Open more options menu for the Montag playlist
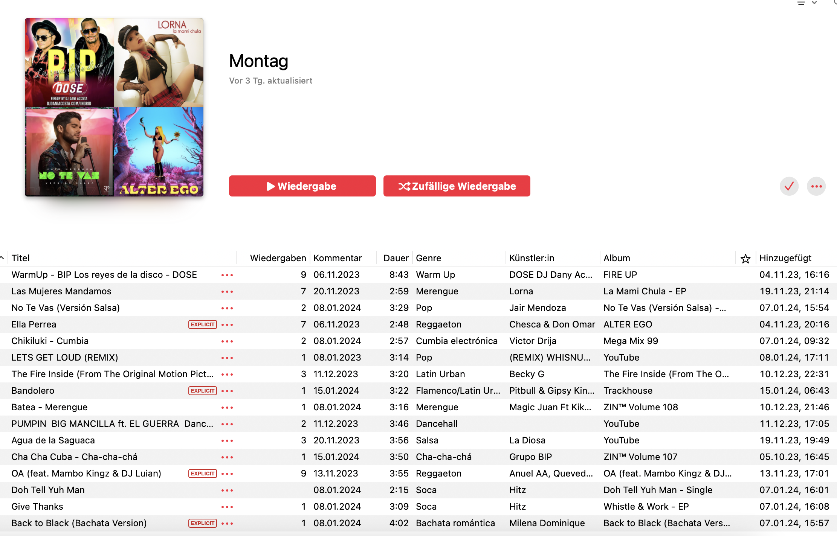Image resolution: width=837 pixels, height=536 pixels. click(x=816, y=186)
